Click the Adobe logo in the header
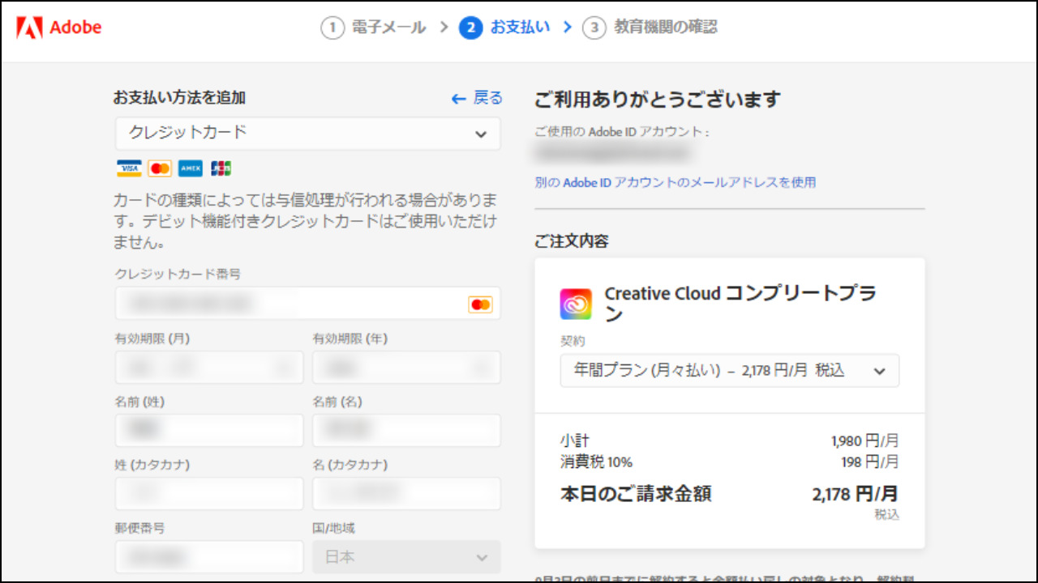The height and width of the screenshot is (583, 1038). [59, 28]
